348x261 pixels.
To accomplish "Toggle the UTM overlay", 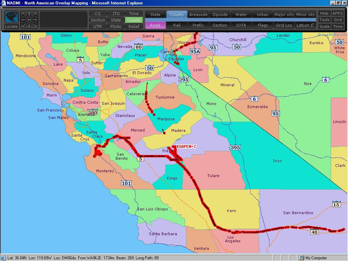I will (x=98, y=27).
